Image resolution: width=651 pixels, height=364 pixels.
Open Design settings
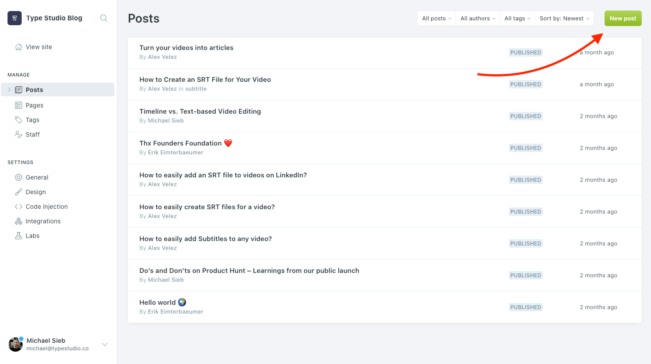click(x=36, y=192)
